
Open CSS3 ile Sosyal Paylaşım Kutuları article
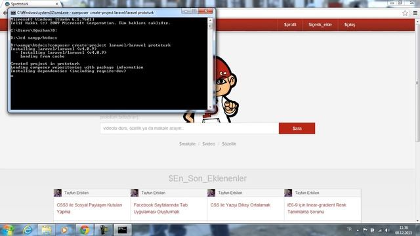(89, 208)
